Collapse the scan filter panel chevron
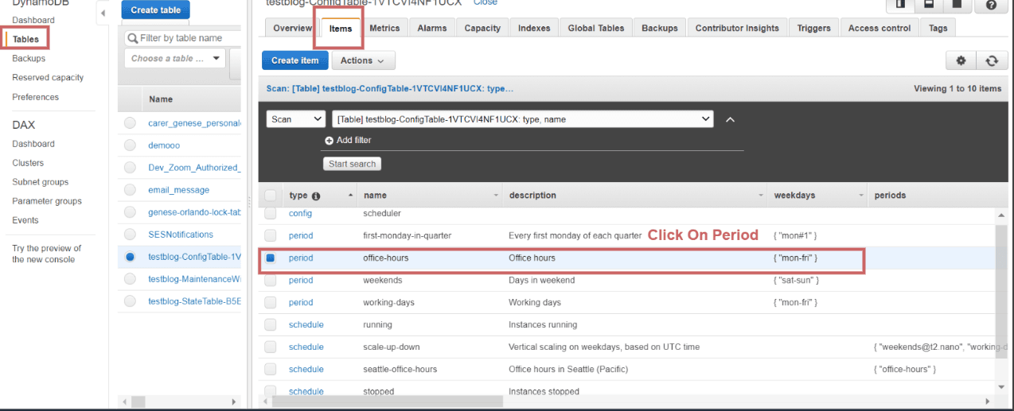The height and width of the screenshot is (411, 1014). pos(730,119)
